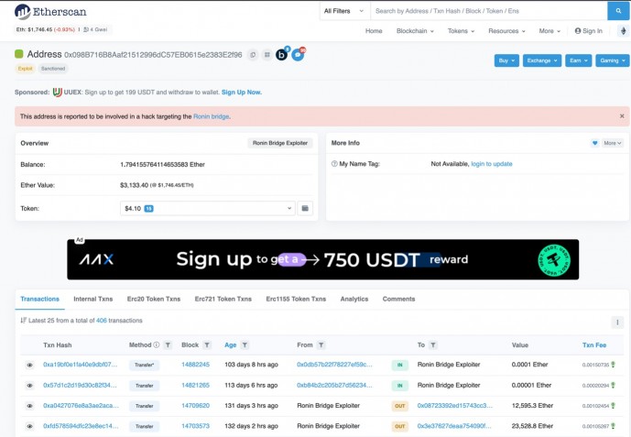
Task: Filter the From column funnel icon
Action: 321,344
